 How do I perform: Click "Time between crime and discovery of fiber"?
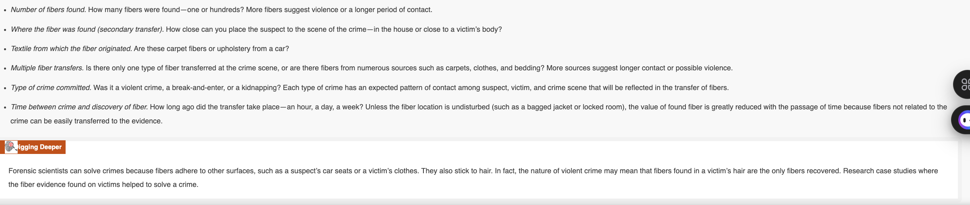click(x=79, y=107)
